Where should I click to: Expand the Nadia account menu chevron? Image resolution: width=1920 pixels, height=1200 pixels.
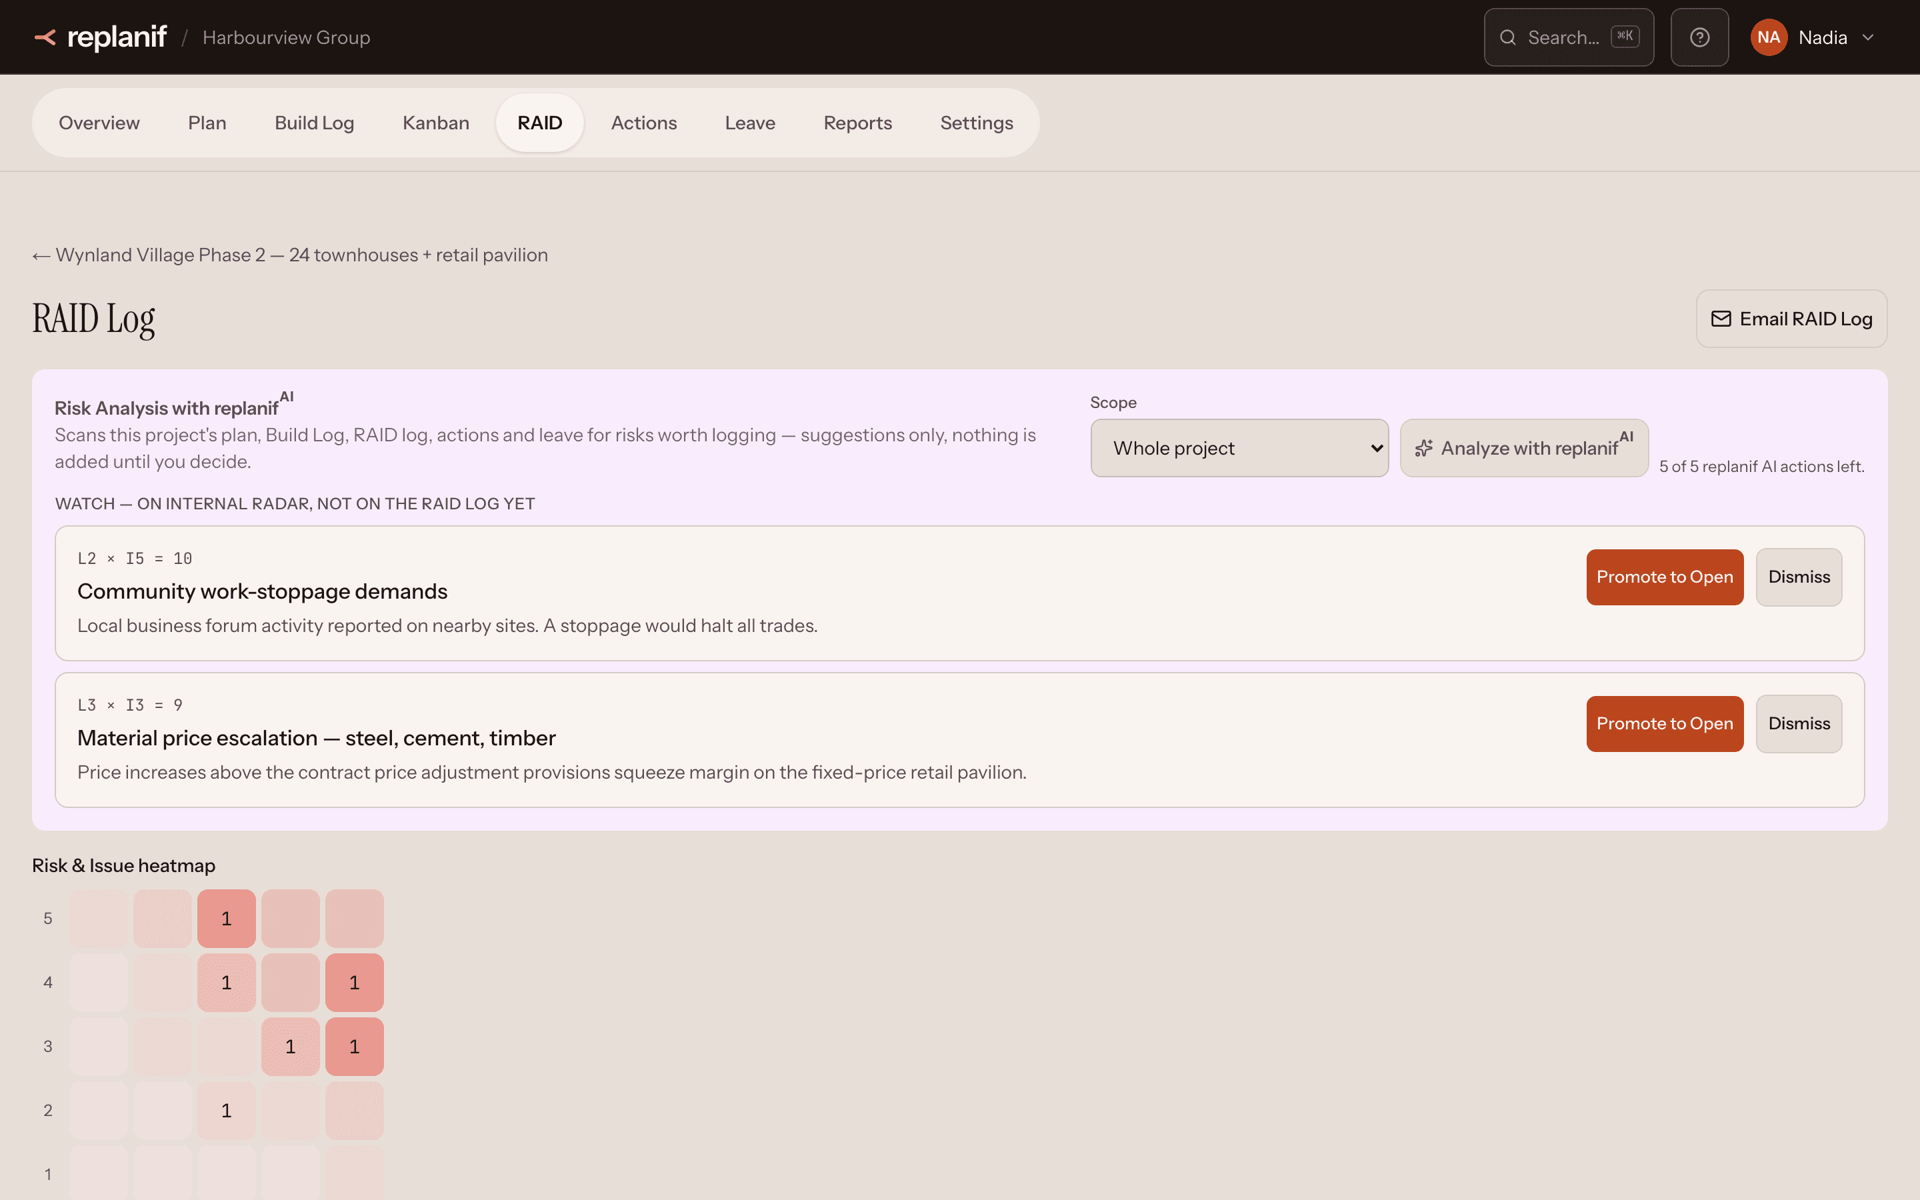1867,37
